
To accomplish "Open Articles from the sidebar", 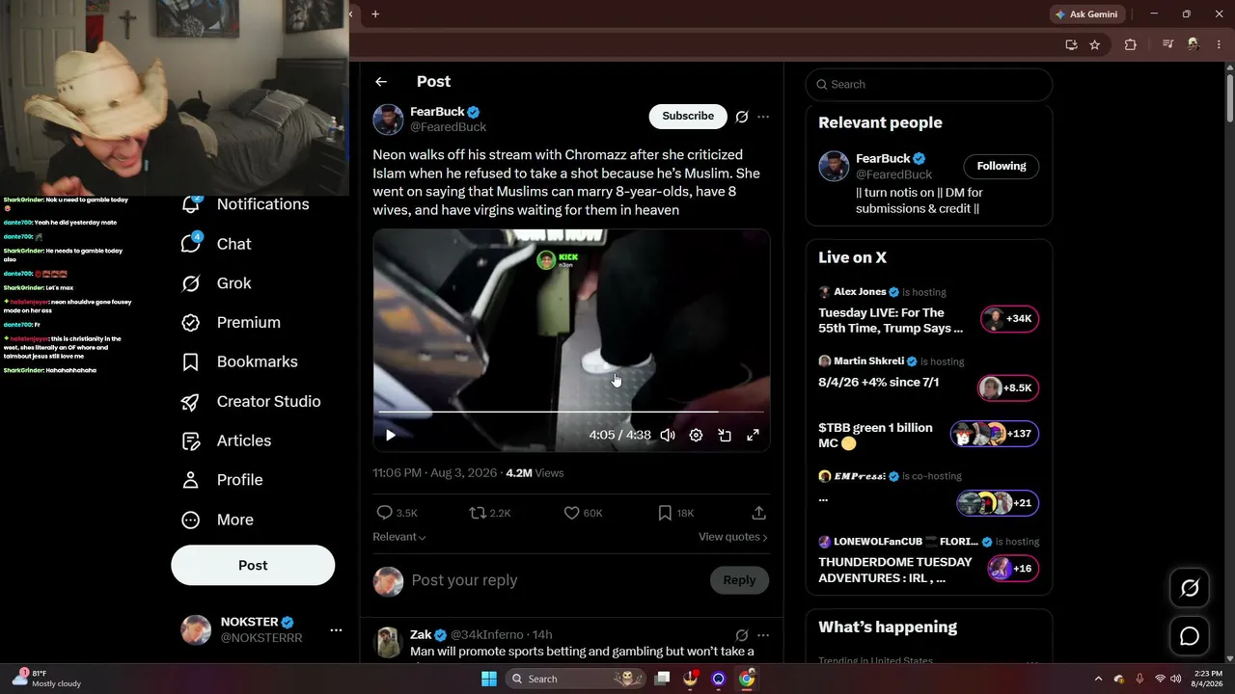I will [227, 440].
